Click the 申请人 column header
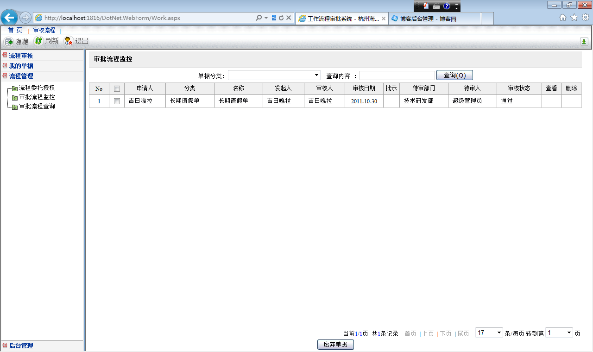This screenshot has height=352, width=593. click(145, 88)
